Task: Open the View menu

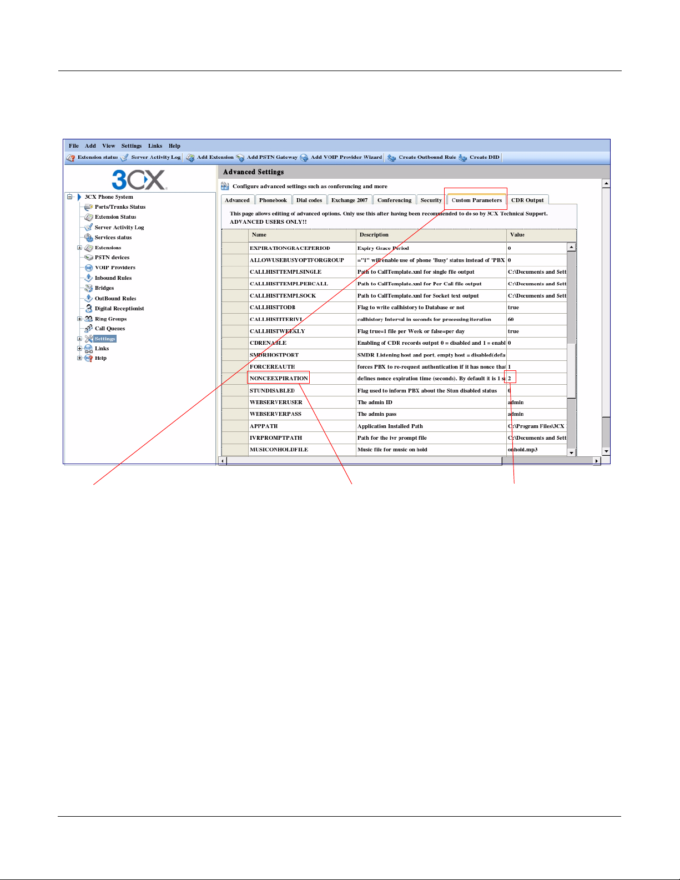Action: tap(108, 146)
